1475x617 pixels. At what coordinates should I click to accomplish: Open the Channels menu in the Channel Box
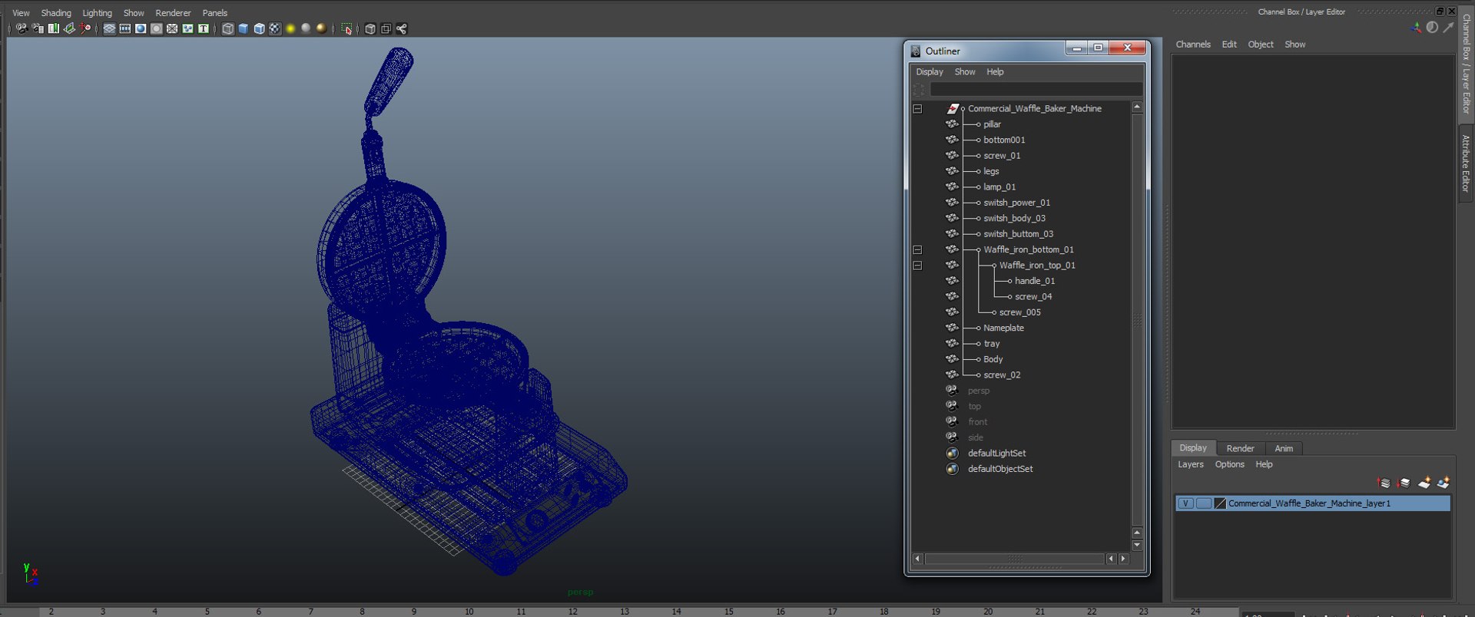(x=1193, y=45)
